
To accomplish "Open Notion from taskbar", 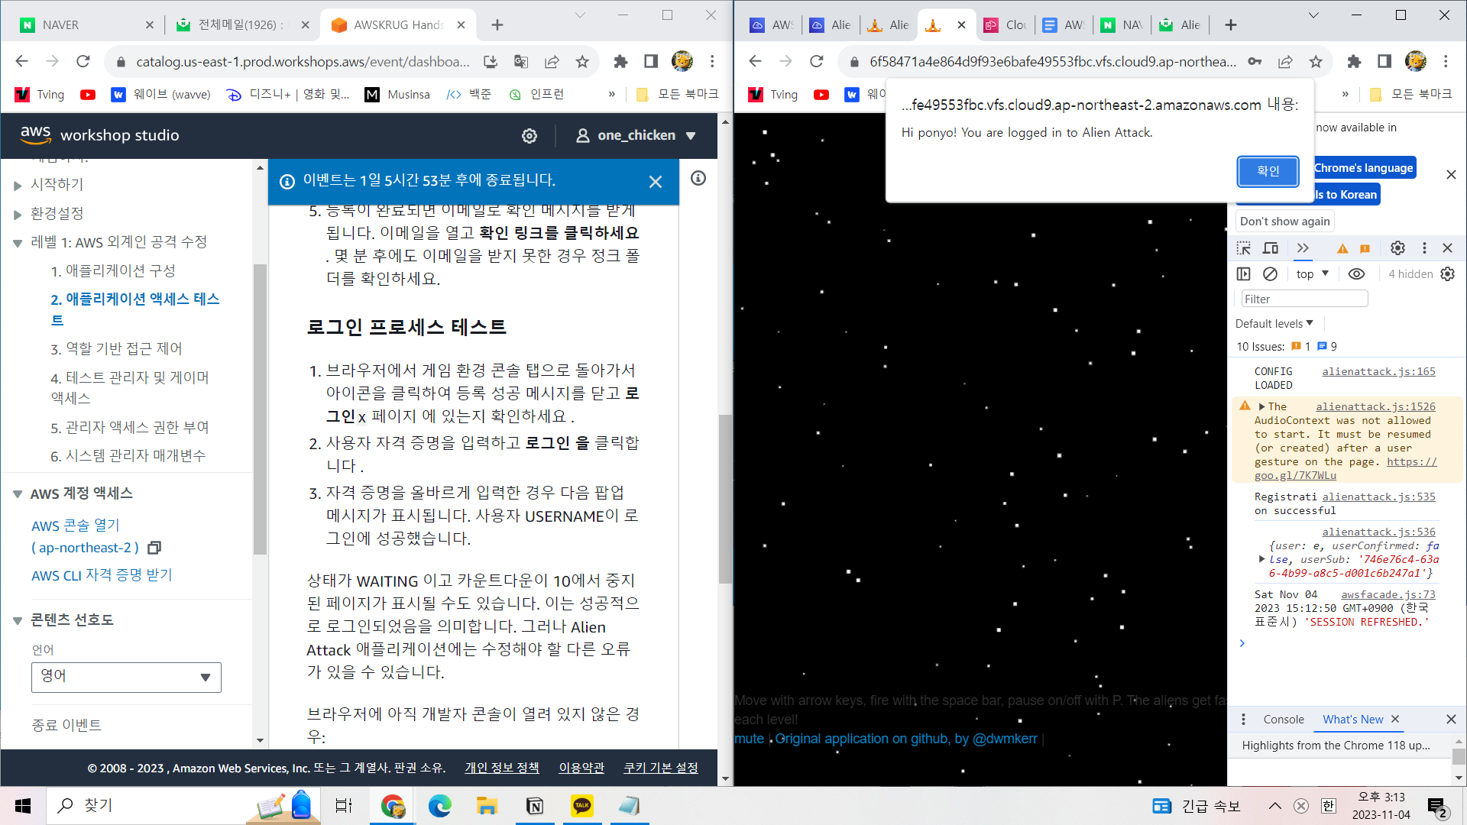I will click(535, 806).
